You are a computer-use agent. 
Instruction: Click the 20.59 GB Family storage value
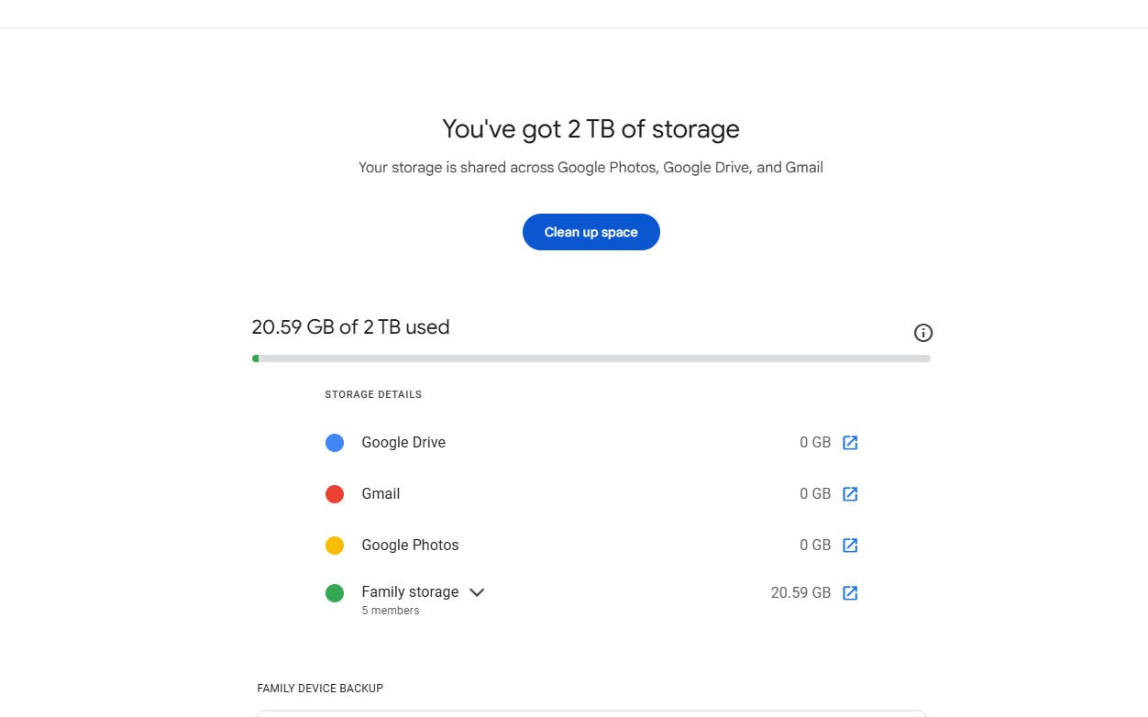pyautogui.click(x=800, y=593)
